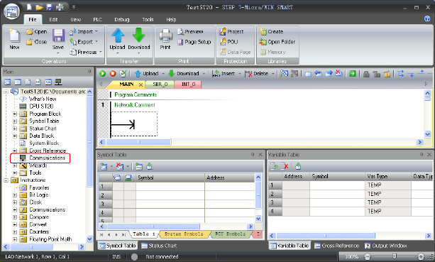
Task: Click delete table icon in Symbol Table toolbar
Action: click(x=120, y=167)
